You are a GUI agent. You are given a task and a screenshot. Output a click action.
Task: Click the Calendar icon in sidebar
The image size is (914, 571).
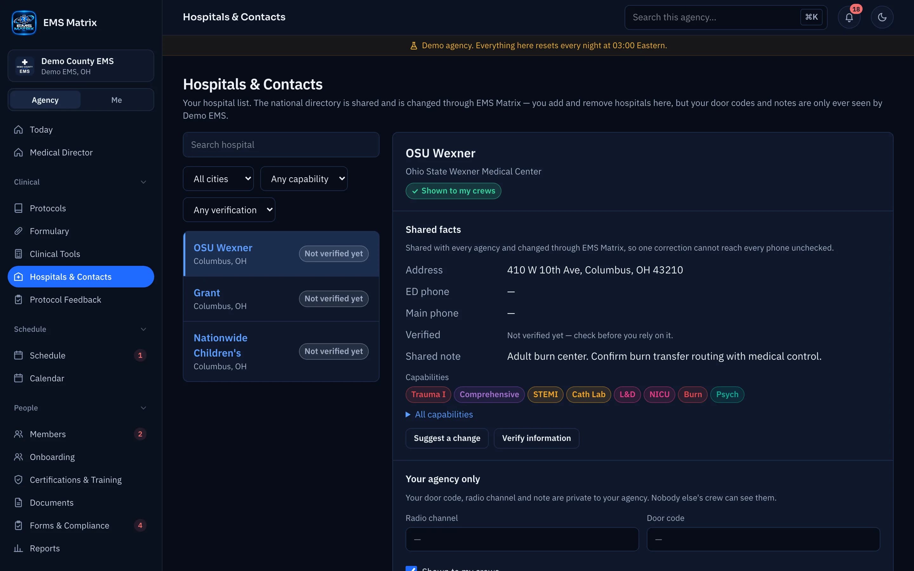click(x=18, y=378)
